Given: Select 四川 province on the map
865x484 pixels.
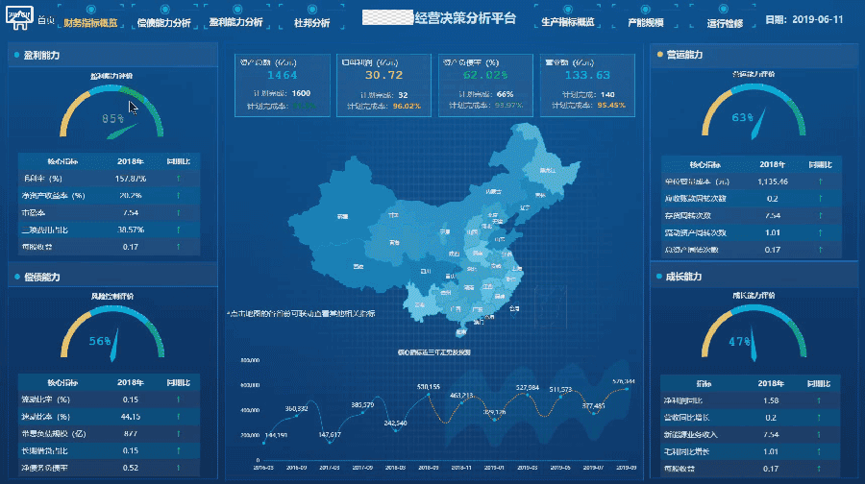Looking at the screenshot, I should click(x=426, y=271).
